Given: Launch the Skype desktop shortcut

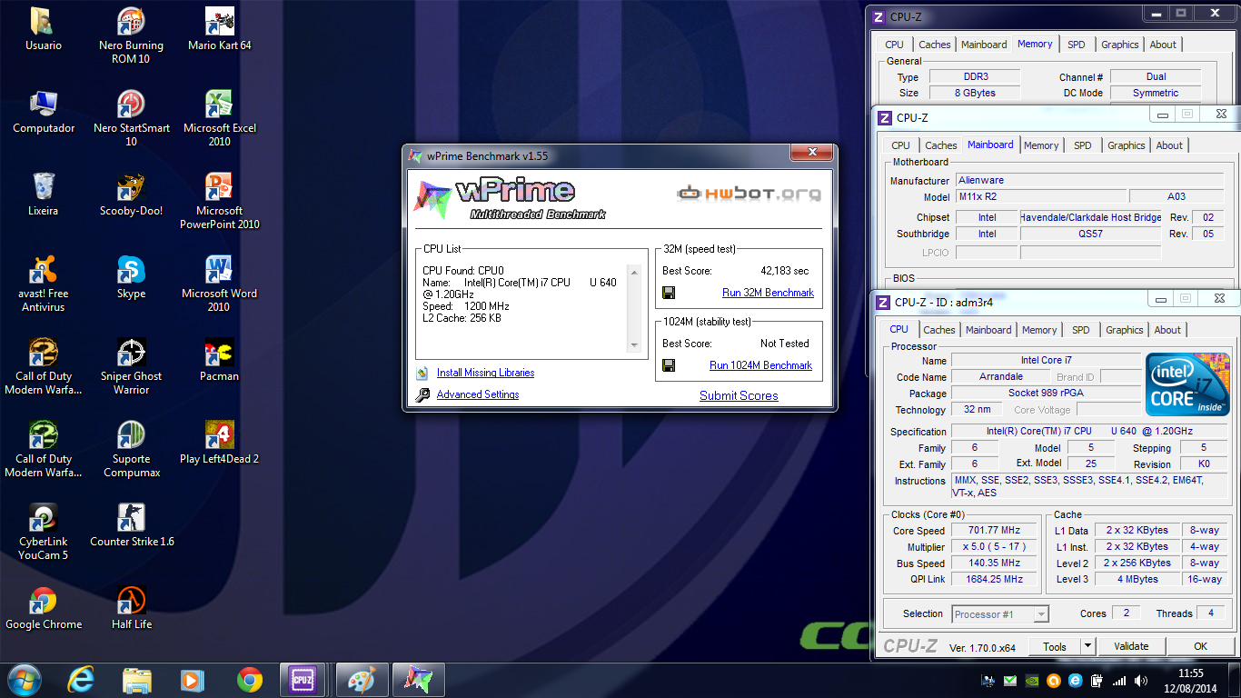Looking at the screenshot, I should (x=131, y=277).
